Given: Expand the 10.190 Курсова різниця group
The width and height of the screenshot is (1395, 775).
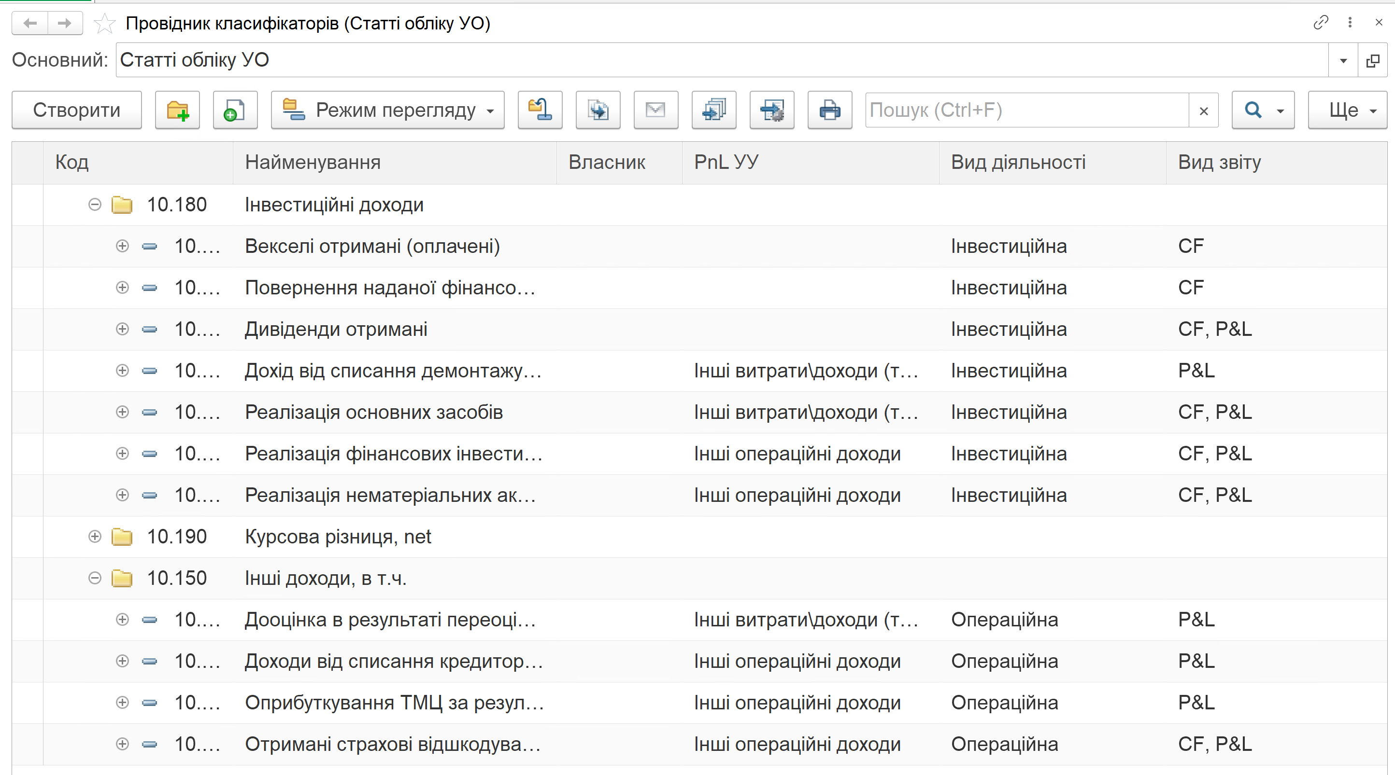Looking at the screenshot, I should (95, 536).
